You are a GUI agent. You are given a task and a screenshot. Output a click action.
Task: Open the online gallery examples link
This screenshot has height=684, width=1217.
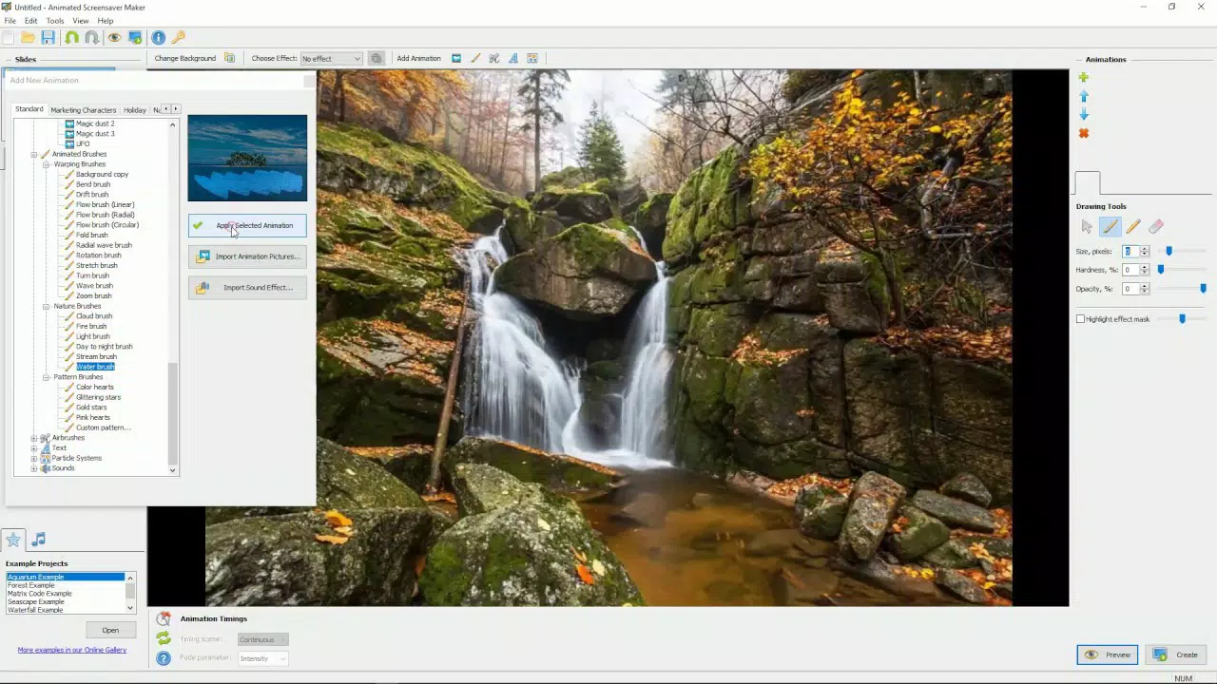coord(72,650)
